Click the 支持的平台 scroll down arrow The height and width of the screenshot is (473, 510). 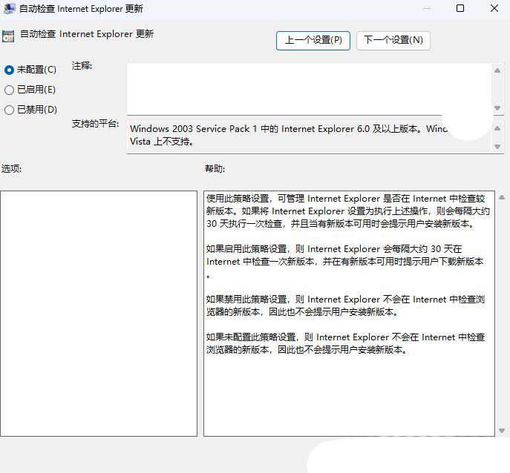pyautogui.click(x=497, y=147)
